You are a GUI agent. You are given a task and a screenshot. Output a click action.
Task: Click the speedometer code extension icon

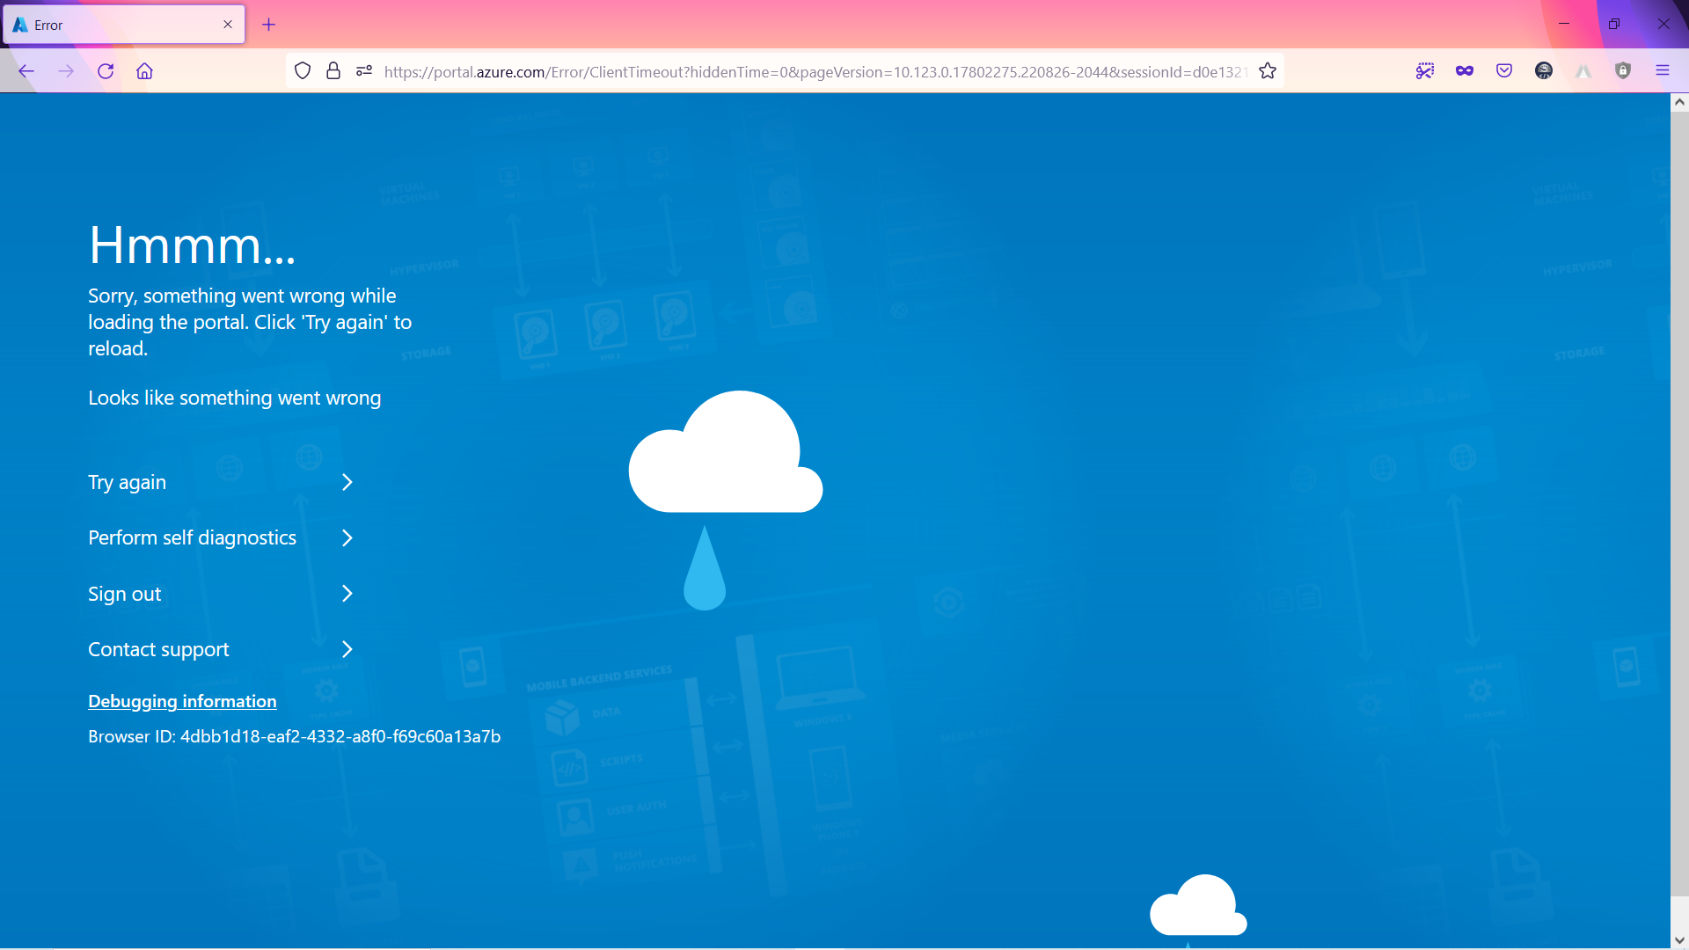[1544, 71]
